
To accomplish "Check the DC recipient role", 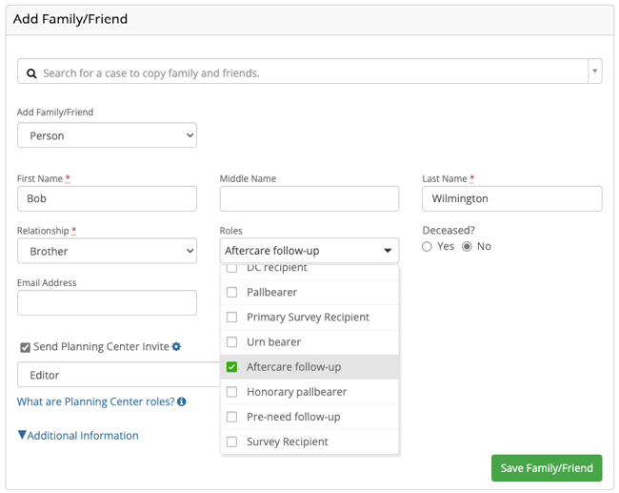I will click(x=231, y=268).
